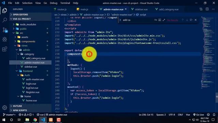
Task: Open the Windows Start button
Action: (4, 120)
